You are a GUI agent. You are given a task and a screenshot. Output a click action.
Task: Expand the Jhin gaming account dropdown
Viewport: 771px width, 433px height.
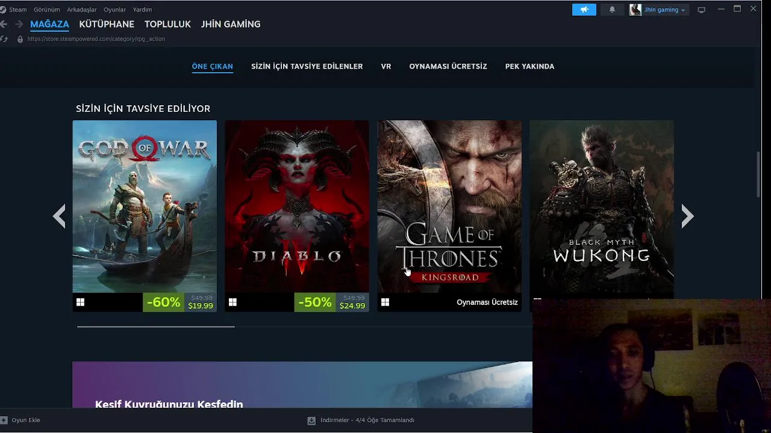683,10
